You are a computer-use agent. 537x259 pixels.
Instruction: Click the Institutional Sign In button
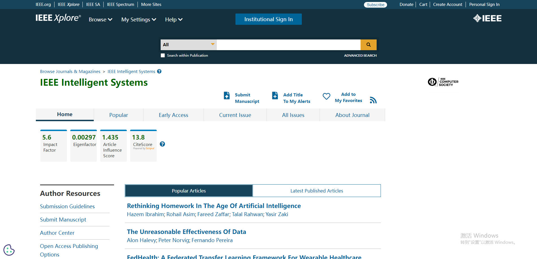[x=268, y=19]
